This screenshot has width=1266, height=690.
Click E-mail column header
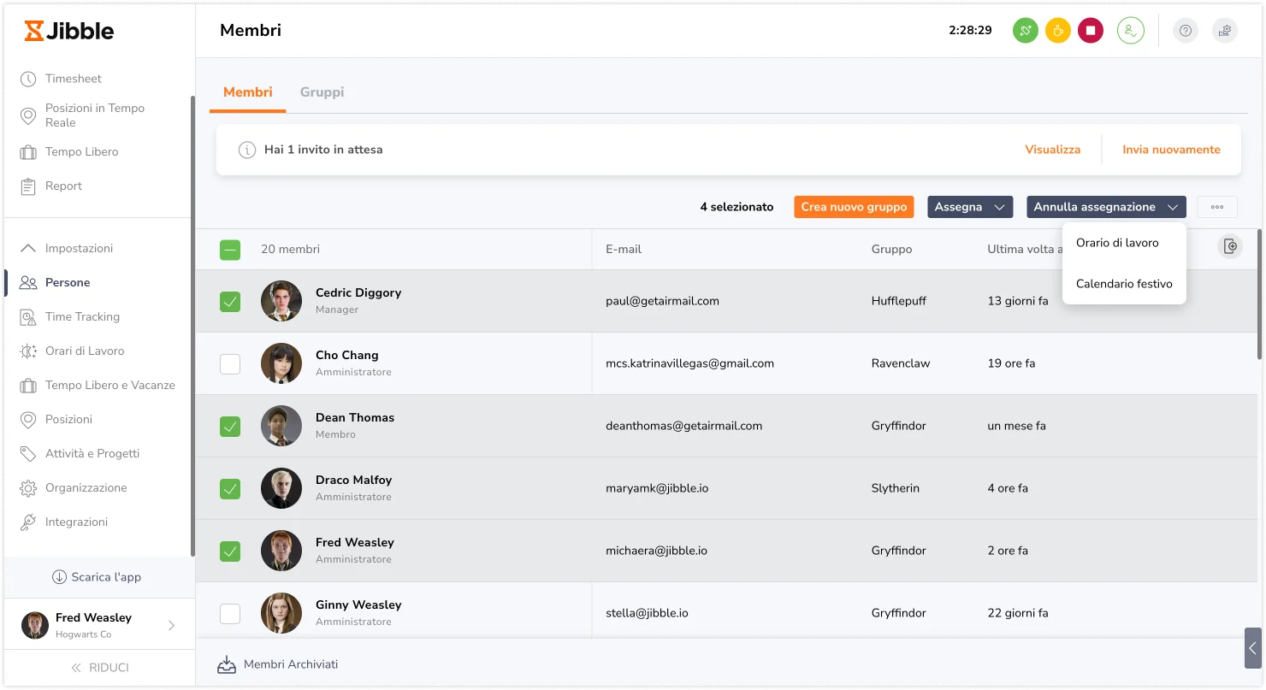[x=624, y=250]
